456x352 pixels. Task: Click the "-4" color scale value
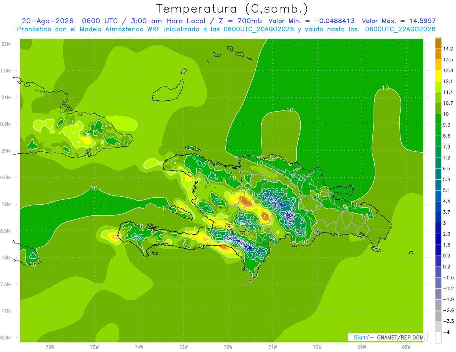click(x=446, y=332)
